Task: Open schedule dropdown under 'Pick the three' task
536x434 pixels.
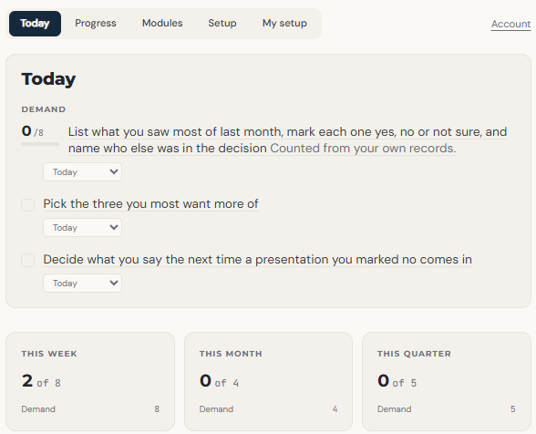Action: 82,227
